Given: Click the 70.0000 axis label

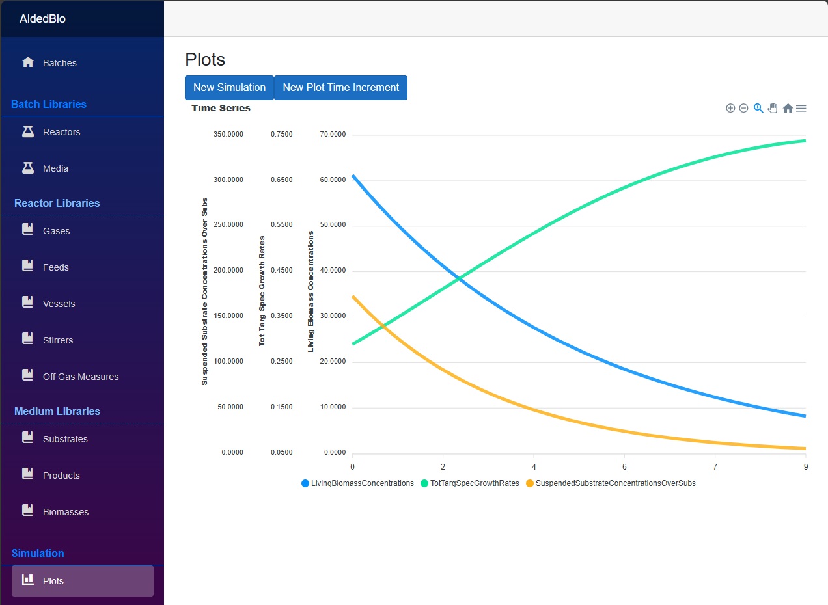Looking at the screenshot, I should click(333, 135).
